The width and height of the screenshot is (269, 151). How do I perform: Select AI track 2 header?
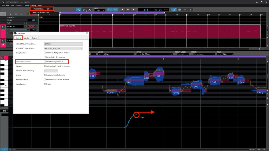[3, 43]
